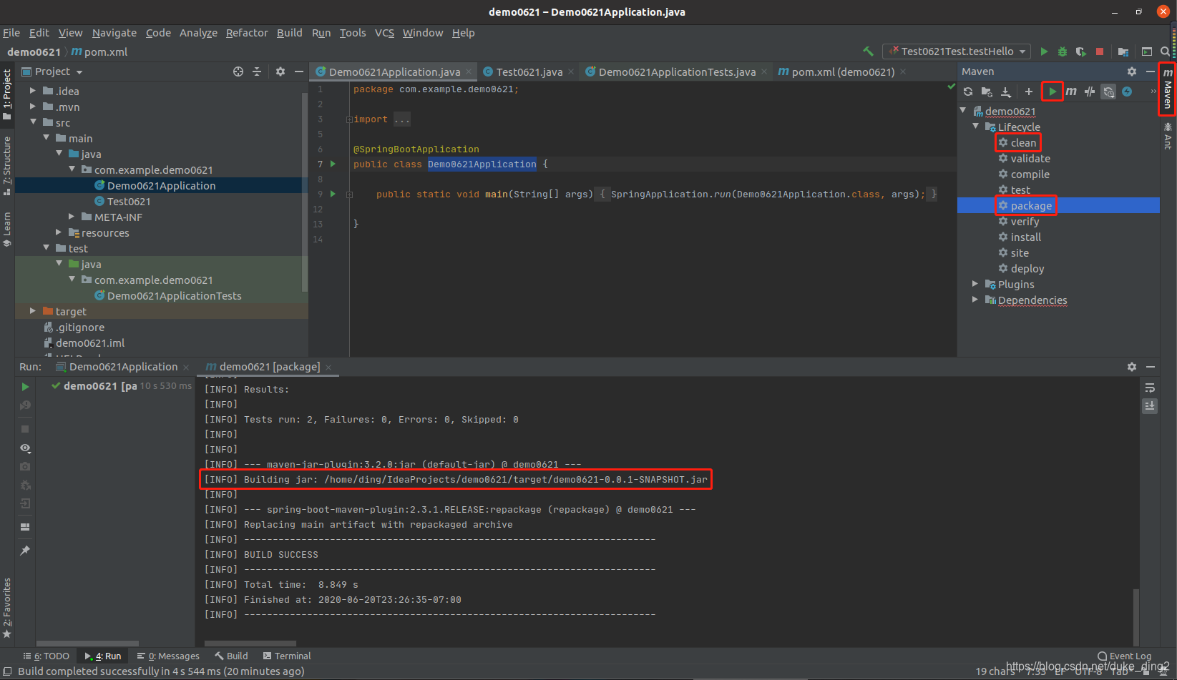Run with coverage from the main toolbar
The height and width of the screenshot is (680, 1177).
click(1081, 51)
